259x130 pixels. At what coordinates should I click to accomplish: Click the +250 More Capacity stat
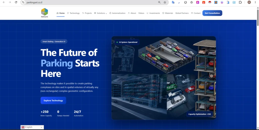[46, 113]
